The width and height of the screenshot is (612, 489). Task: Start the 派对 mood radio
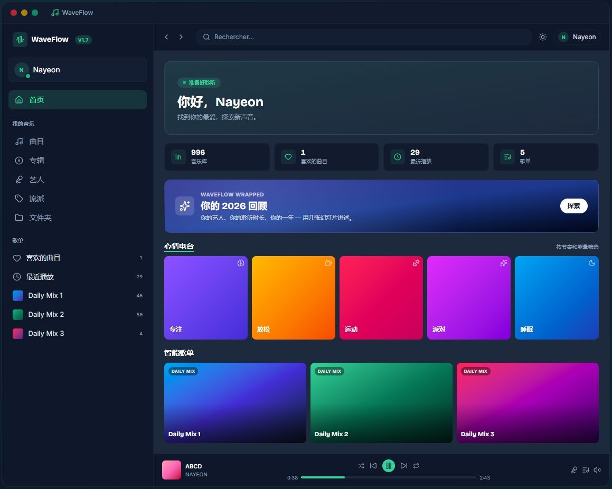click(x=469, y=298)
